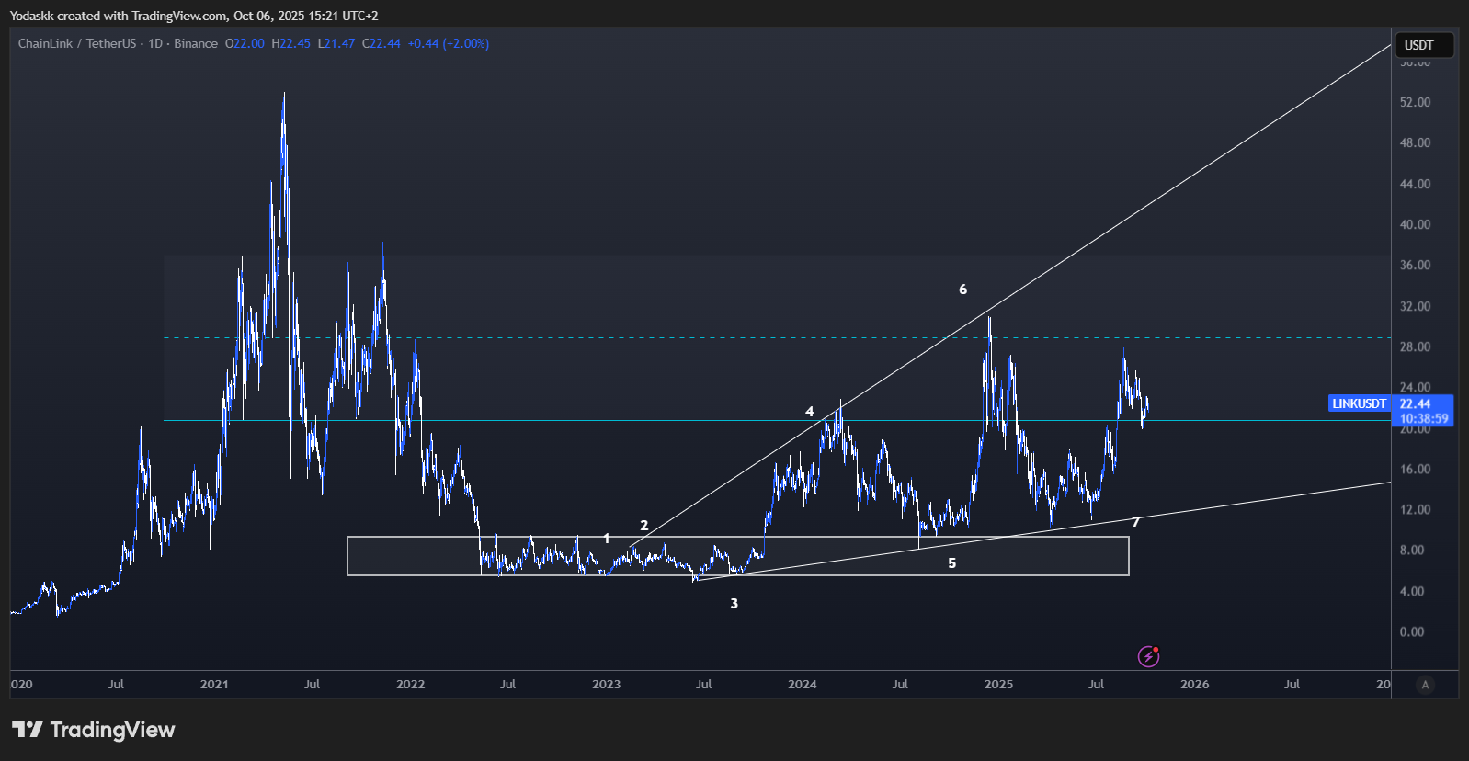Open the USDT currency dropdown
This screenshot has height=761, width=1469.
1423,45
